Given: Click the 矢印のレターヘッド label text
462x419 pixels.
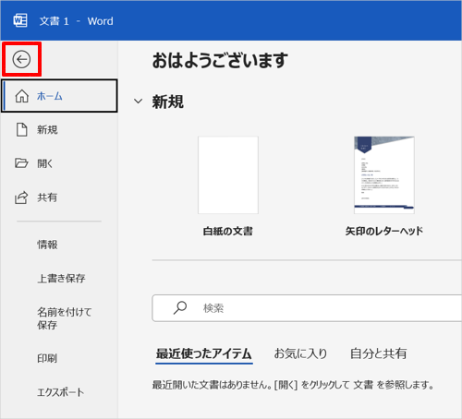Looking at the screenshot, I should pyautogui.click(x=384, y=231).
